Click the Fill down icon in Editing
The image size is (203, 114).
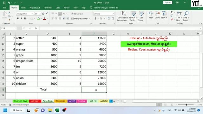coord(172,16)
